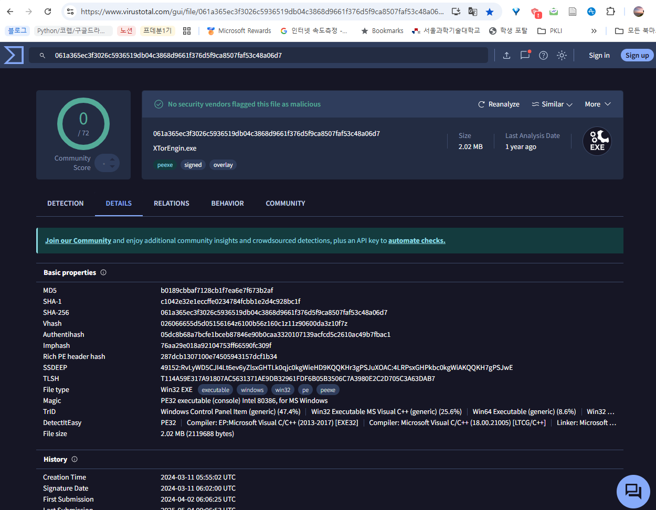Click the EXE file type icon

tap(597, 141)
